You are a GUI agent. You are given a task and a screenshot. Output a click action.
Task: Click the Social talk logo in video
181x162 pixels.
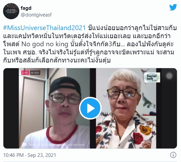tap(152, 77)
